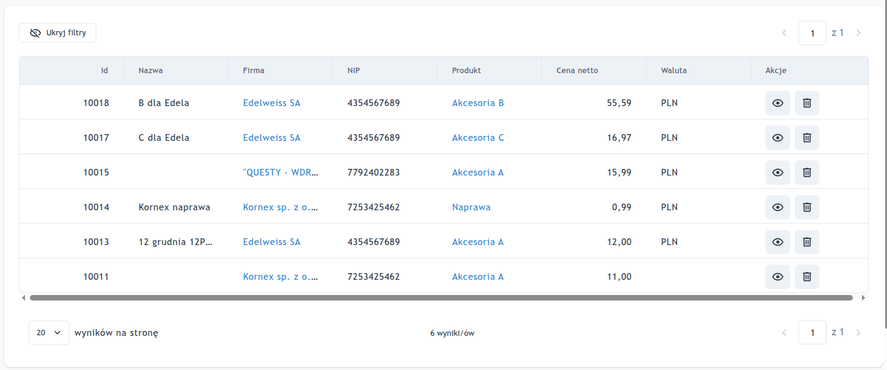
Task: View details of row 10018 via eye icon
Action: point(777,103)
